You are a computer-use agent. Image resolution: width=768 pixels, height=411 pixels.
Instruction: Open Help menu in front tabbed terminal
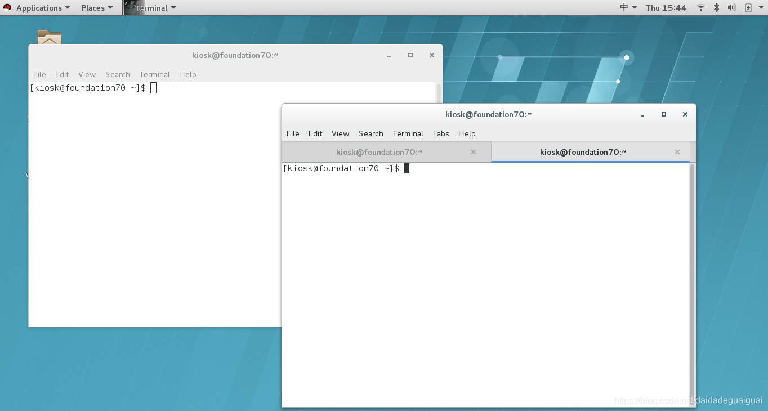[x=467, y=133]
